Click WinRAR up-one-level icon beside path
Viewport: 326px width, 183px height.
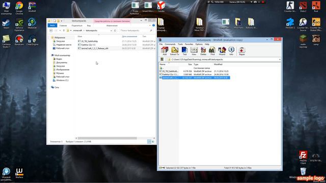click(x=162, y=59)
